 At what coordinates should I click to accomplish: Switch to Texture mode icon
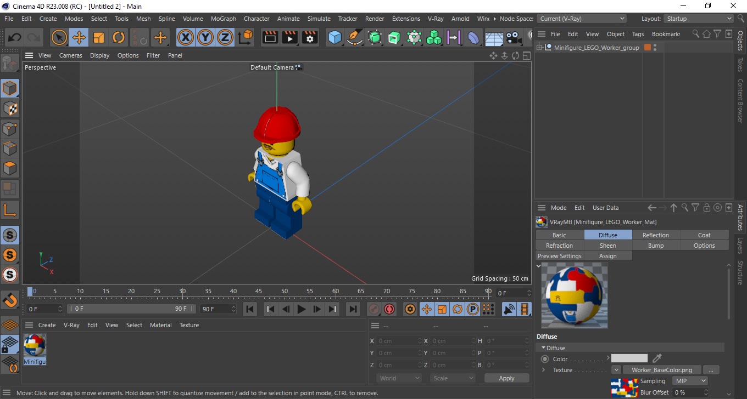click(x=10, y=109)
